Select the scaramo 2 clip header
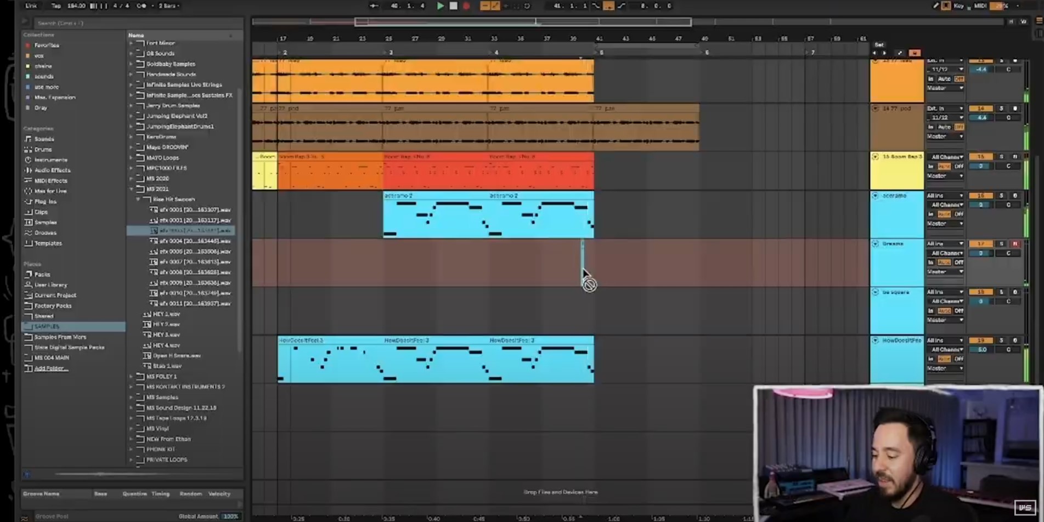This screenshot has width=1044, height=522. click(435, 196)
